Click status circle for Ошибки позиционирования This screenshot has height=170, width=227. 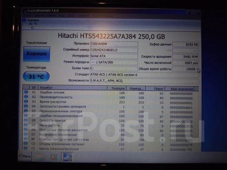click(x=26, y=115)
